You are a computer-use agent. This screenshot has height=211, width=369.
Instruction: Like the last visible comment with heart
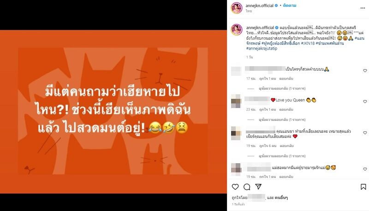[365, 169]
